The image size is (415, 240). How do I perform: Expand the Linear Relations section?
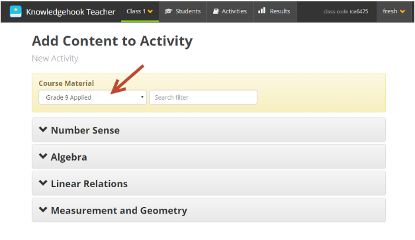point(208,183)
